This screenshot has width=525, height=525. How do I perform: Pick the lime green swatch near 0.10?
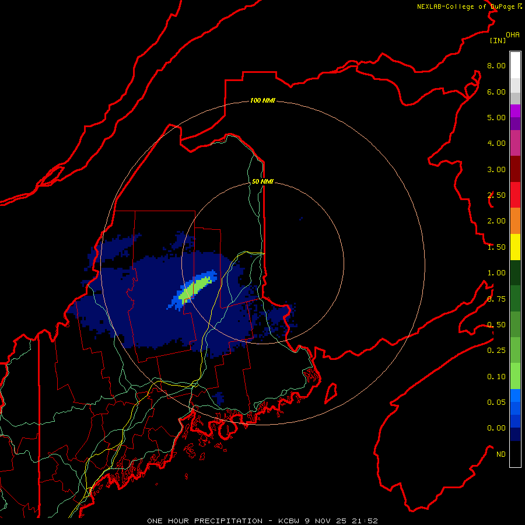pos(515,376)
